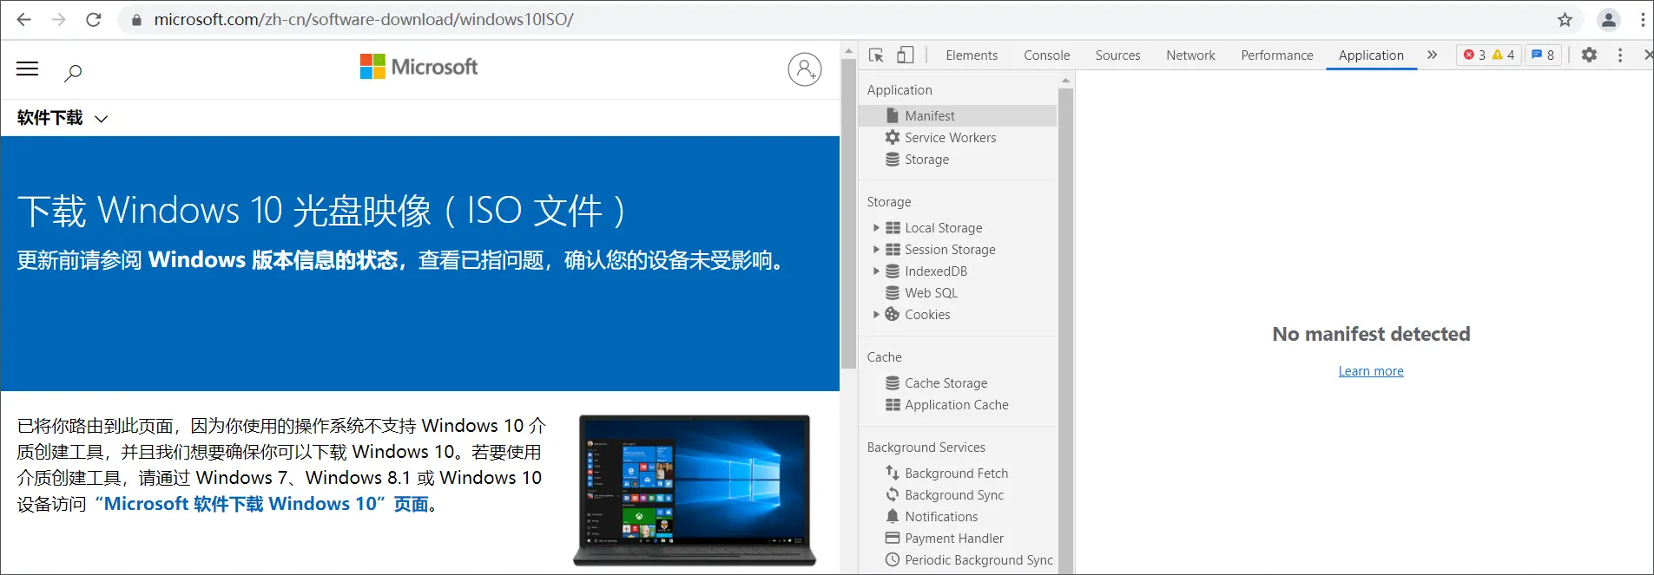Open Notifications background service
Image resolution: width=1654 pixels, height=575 pixels.
point(941,516)
